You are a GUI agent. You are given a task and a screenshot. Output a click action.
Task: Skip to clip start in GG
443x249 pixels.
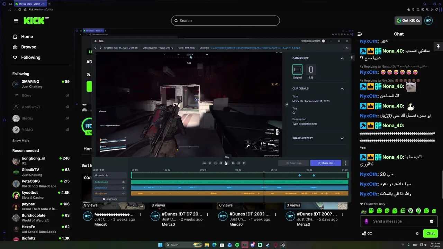(216, 163)
